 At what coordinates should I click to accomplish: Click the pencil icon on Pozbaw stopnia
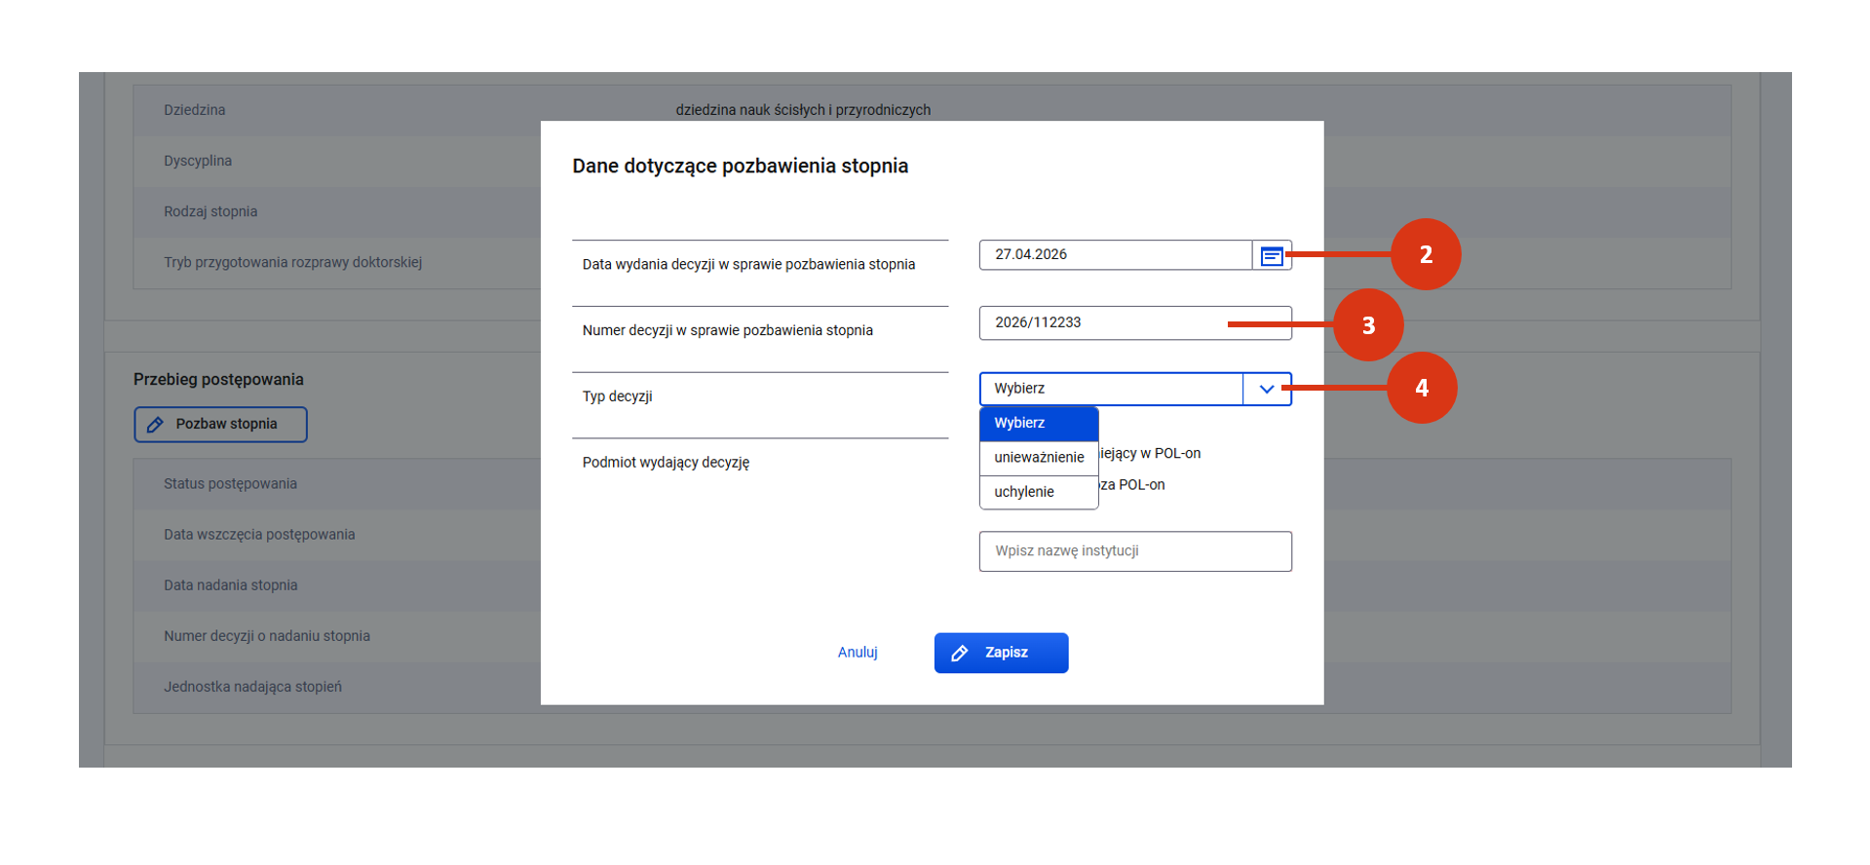(x=155, y=425)
